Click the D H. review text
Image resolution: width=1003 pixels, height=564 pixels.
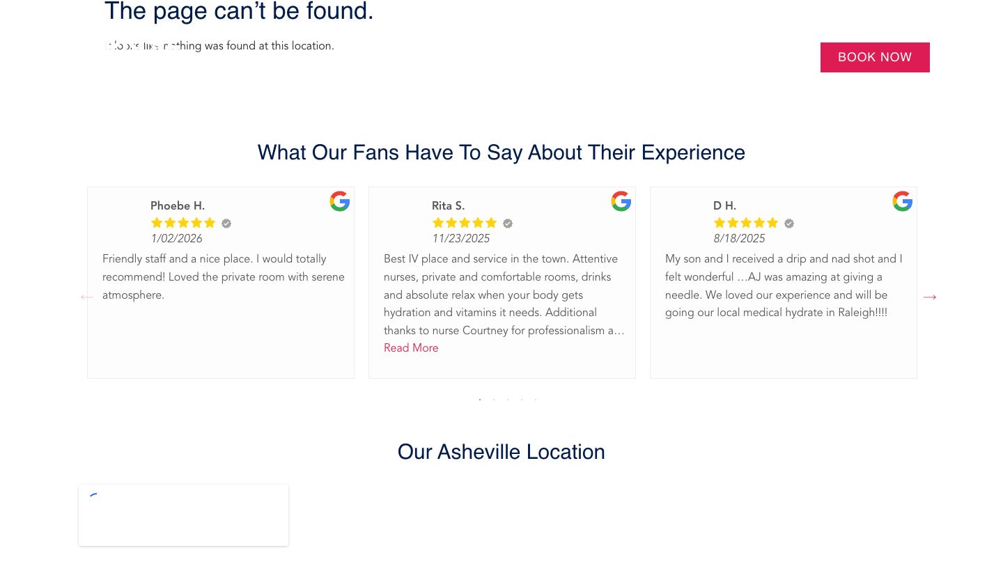(783, 285)
